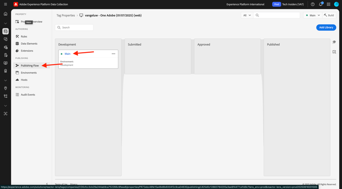
Task: Click the Build button
Action: (x=329, y=15)
